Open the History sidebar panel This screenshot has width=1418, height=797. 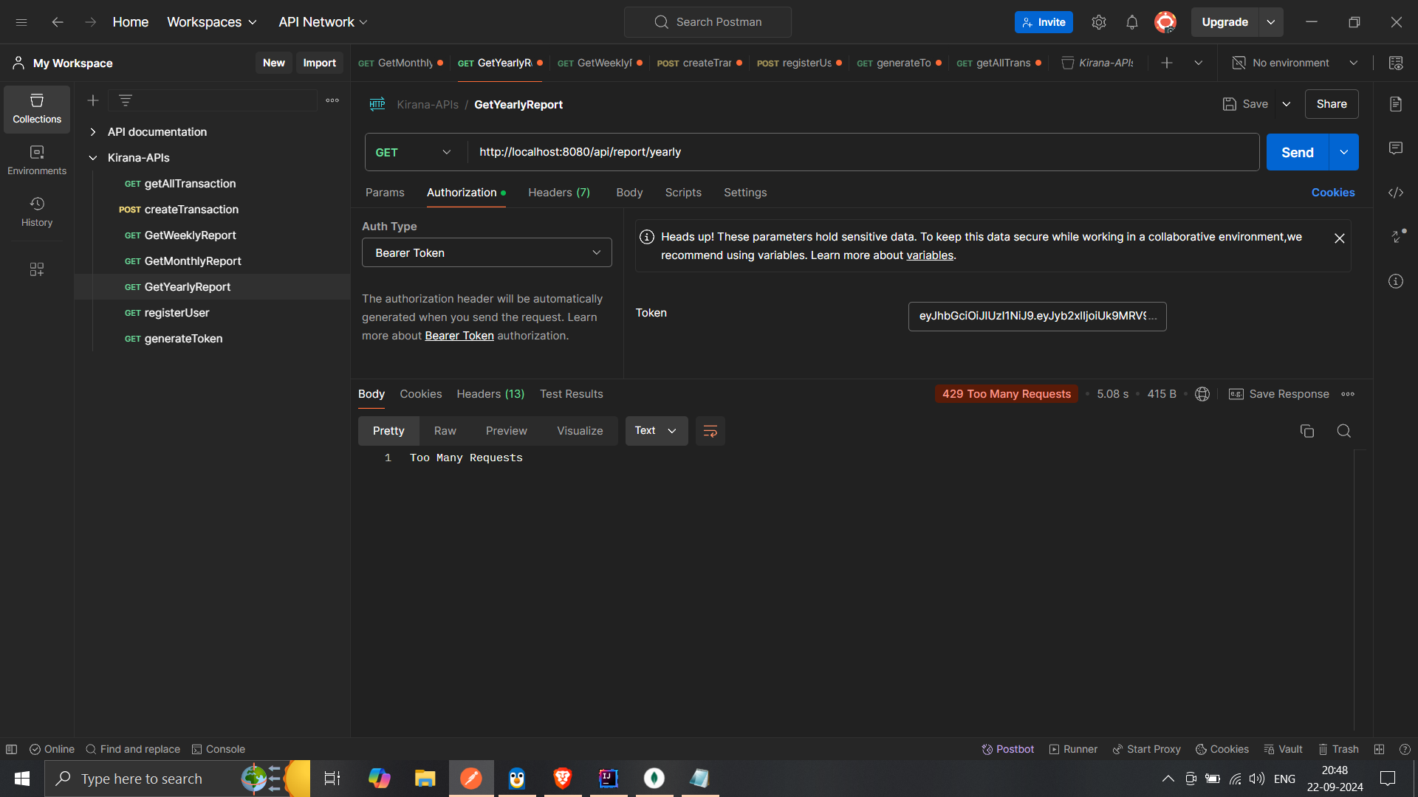[37, 211]
